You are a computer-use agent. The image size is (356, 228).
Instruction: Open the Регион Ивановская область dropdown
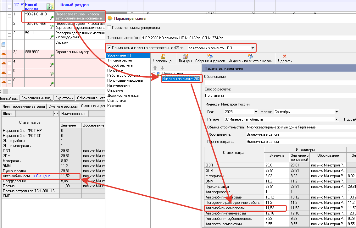337,119
